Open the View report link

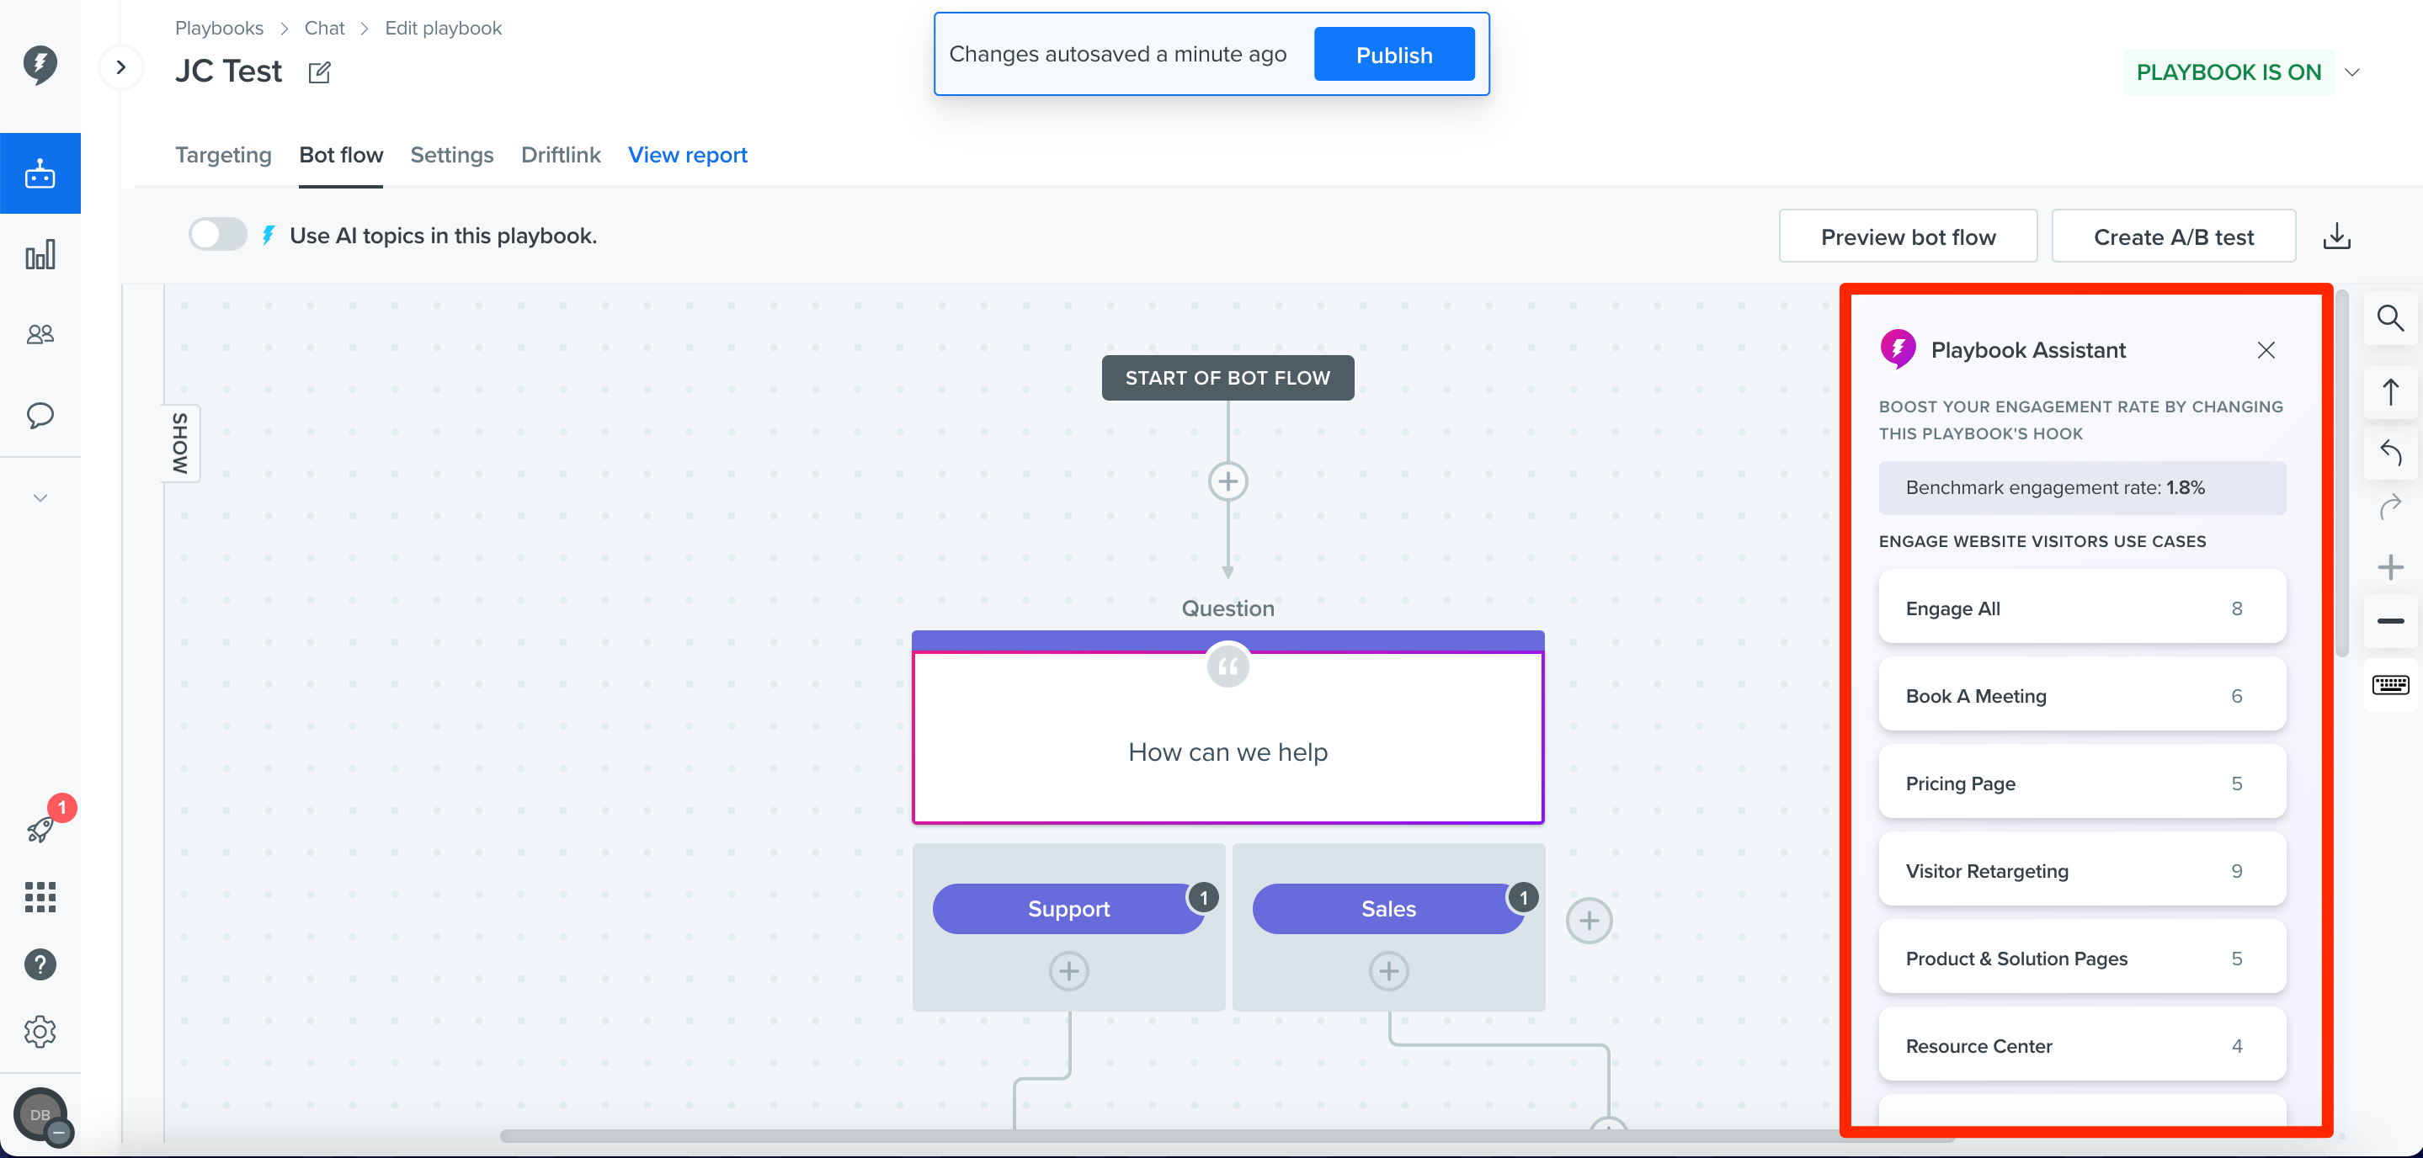point(688,155)
